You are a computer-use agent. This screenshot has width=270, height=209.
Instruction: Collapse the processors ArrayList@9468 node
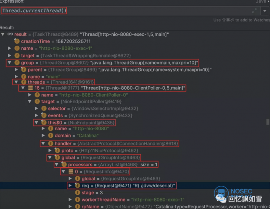(56, 165)
